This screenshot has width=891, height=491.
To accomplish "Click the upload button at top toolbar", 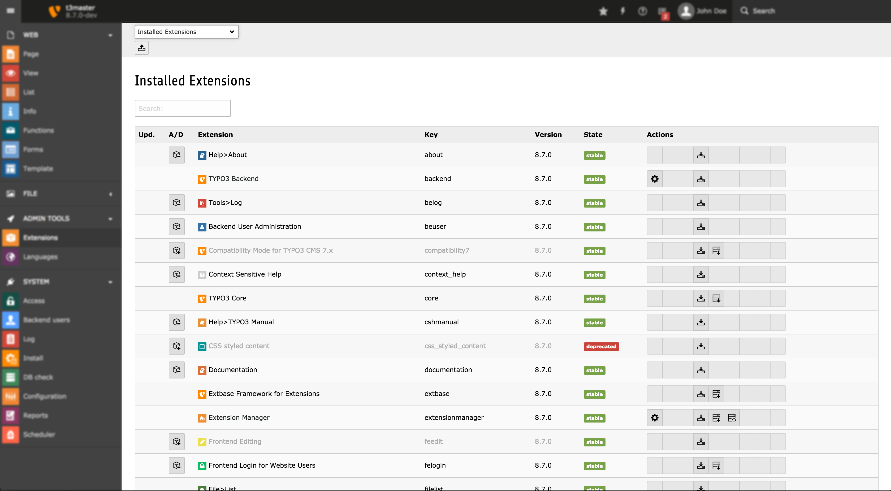I will click(141, 48).
